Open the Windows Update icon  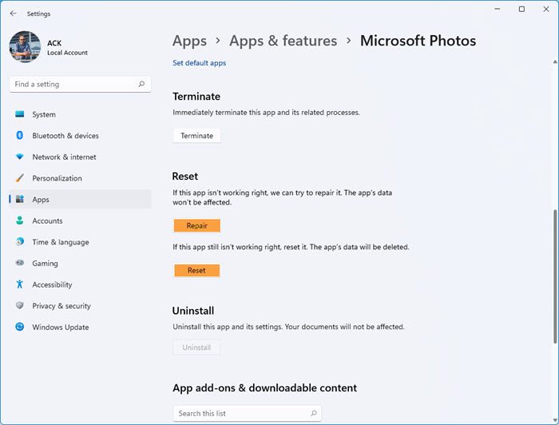click(x=20, y=327)
